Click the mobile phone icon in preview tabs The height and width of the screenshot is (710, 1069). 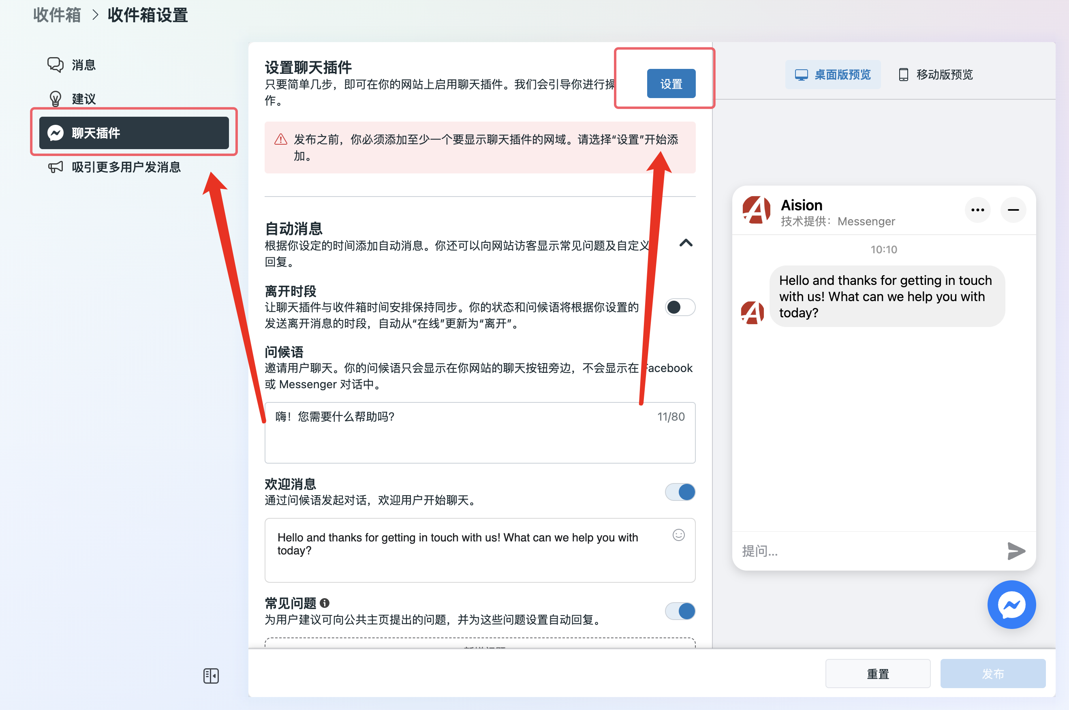tap(903, 75)
